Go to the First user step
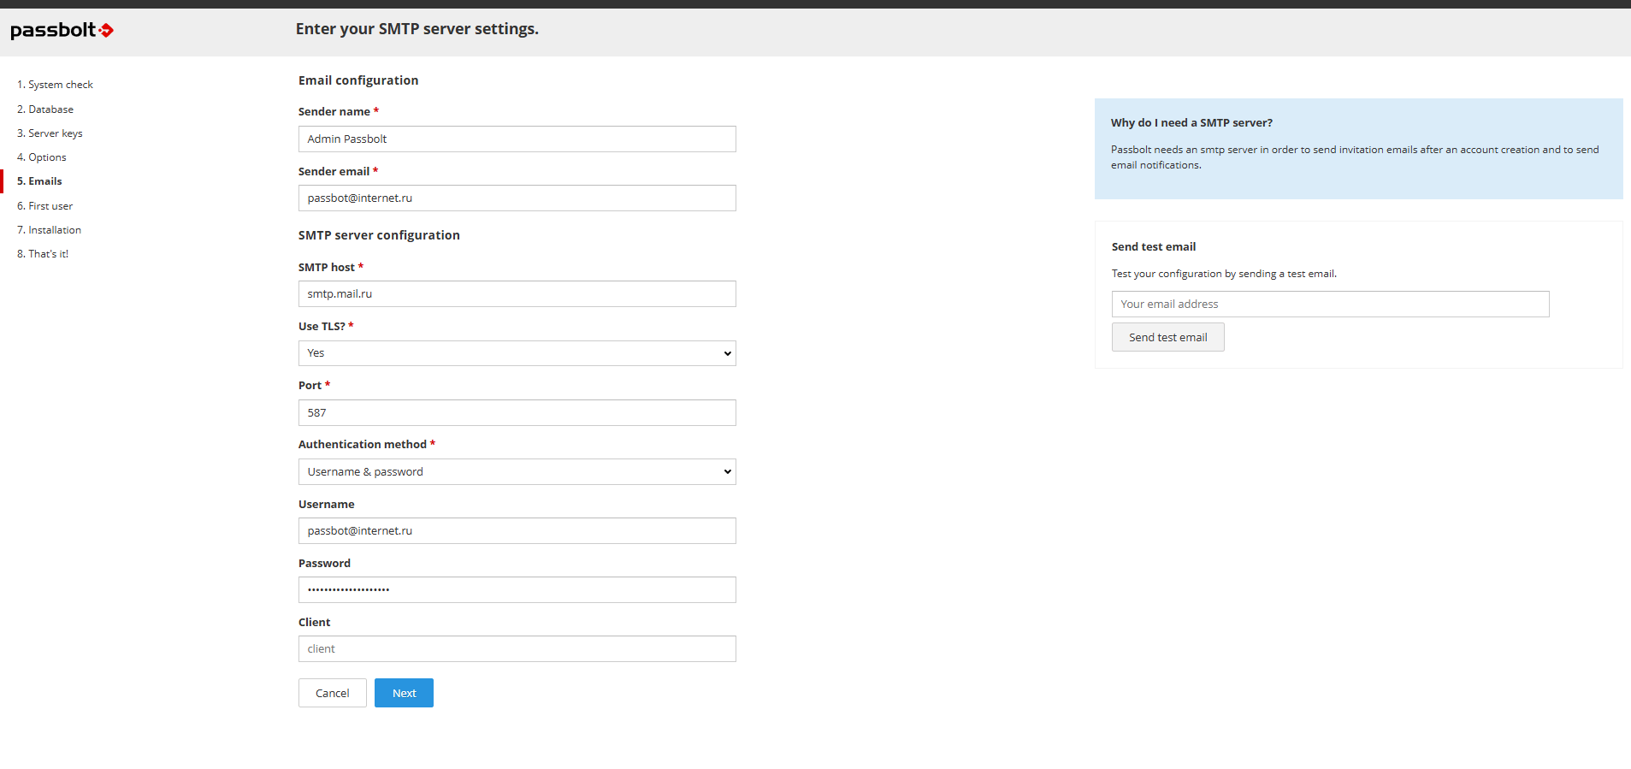This screenshot has width=1631, height=769. [44, 206]
